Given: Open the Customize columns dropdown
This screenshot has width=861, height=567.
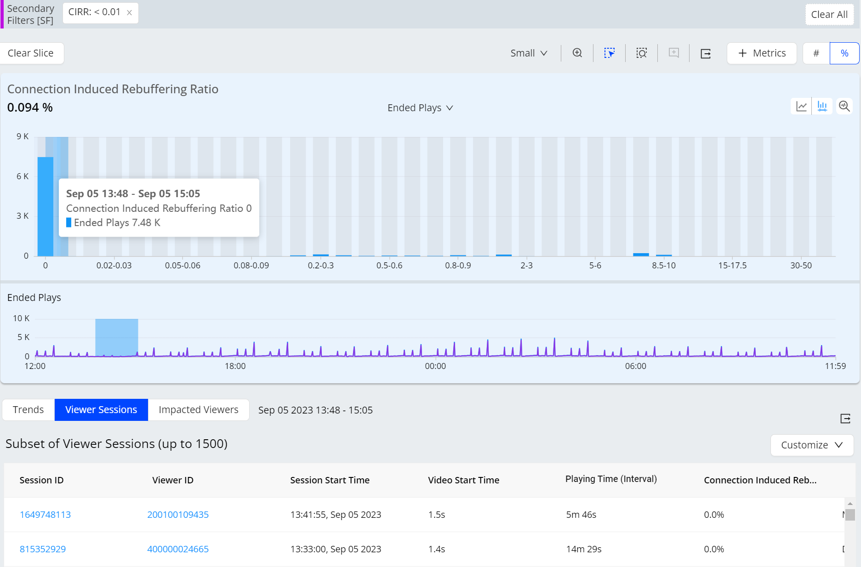Looking at the screenshot, I should coord(811,445).
